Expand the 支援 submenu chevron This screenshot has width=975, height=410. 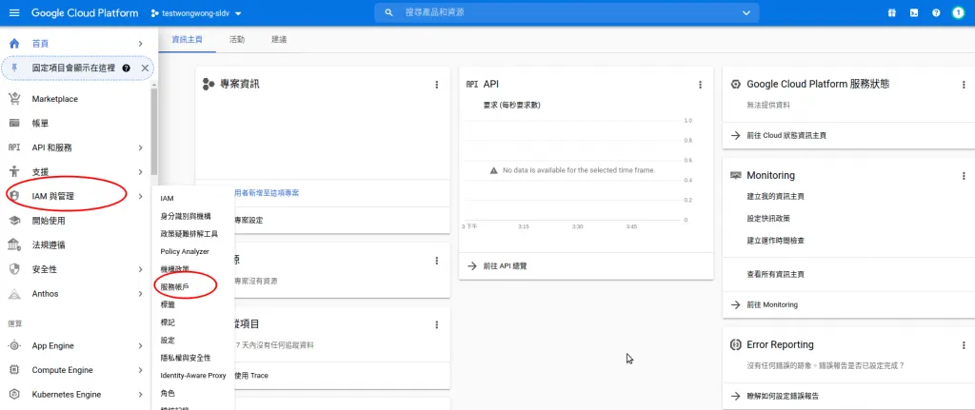click(141, 172)
